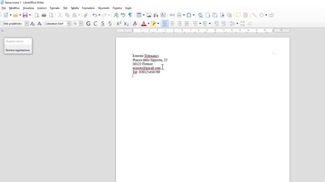Toggle unordered bullet list
The height and width of the screenshot is (182, 325).
[x=195, y=24]
